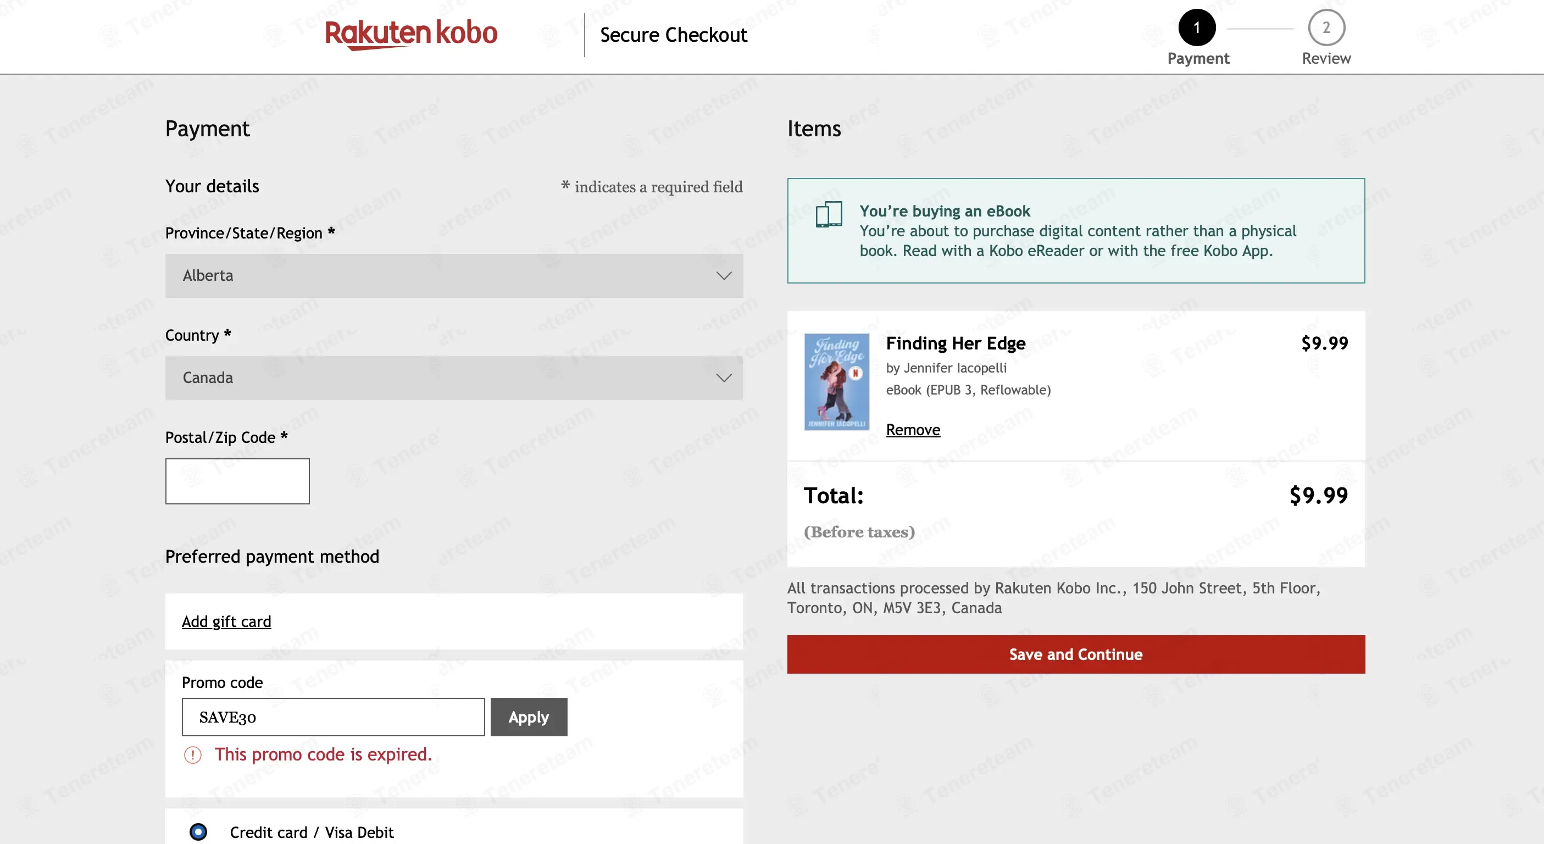Click step 2 Review circle indicator
Screen dimensions: 1544x844
click(1326, 27)
